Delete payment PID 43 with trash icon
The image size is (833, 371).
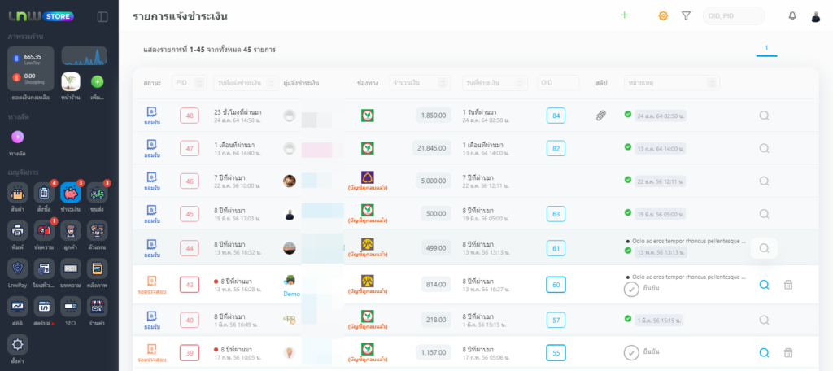tap(787, 285)
